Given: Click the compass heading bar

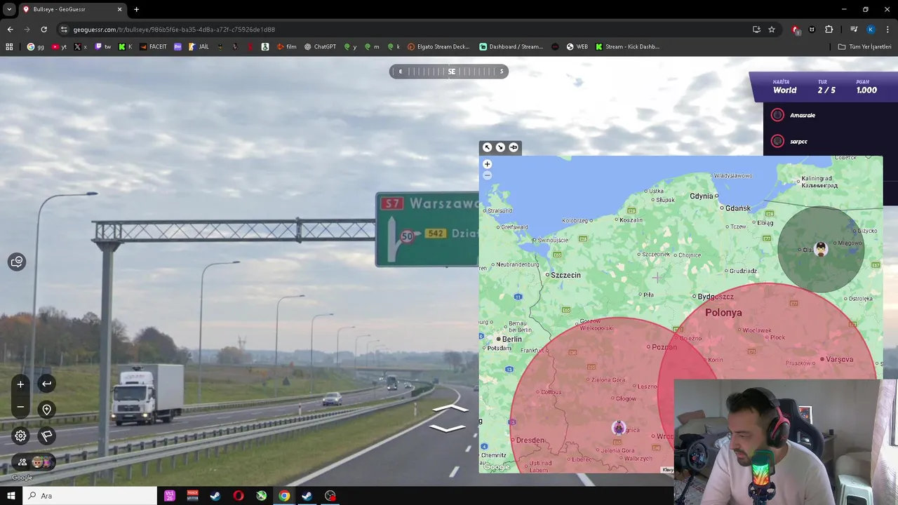Looking at the screenshot, I should pyautogui.click(x=449, y=72).
